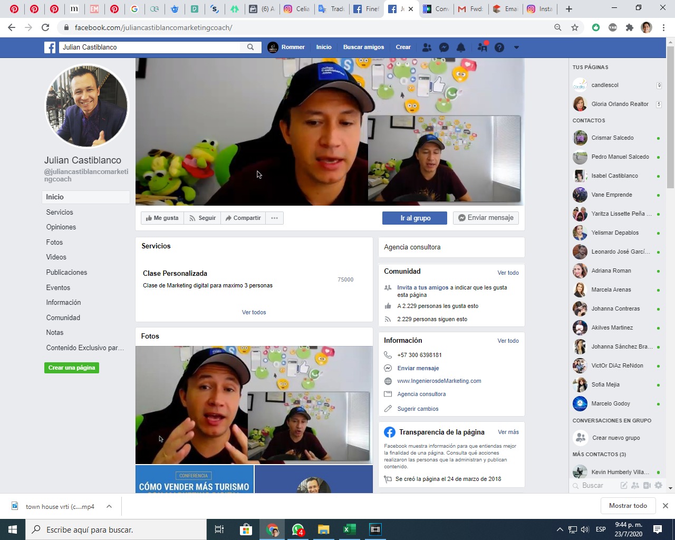Open the account dropdown arrow in header

pos(516,47)
